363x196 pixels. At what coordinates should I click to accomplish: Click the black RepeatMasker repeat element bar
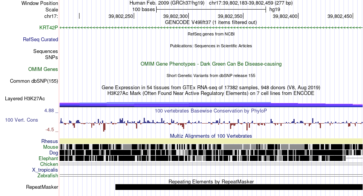pyautogui.click(x=239, y=187)
